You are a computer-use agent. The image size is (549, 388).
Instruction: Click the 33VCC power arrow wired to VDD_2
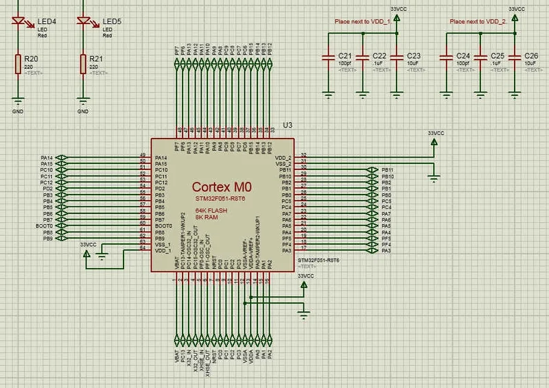(x=434, y=142)
